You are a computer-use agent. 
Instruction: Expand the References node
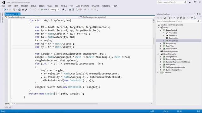pyautogui.click(x=163, y=35)
